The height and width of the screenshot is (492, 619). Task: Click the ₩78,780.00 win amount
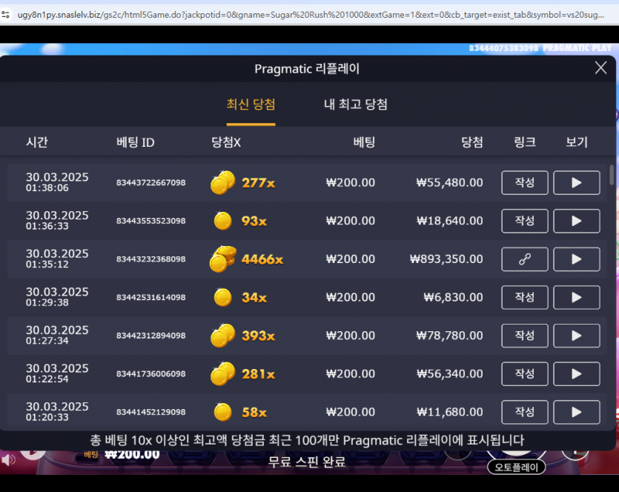pos(450,336)
